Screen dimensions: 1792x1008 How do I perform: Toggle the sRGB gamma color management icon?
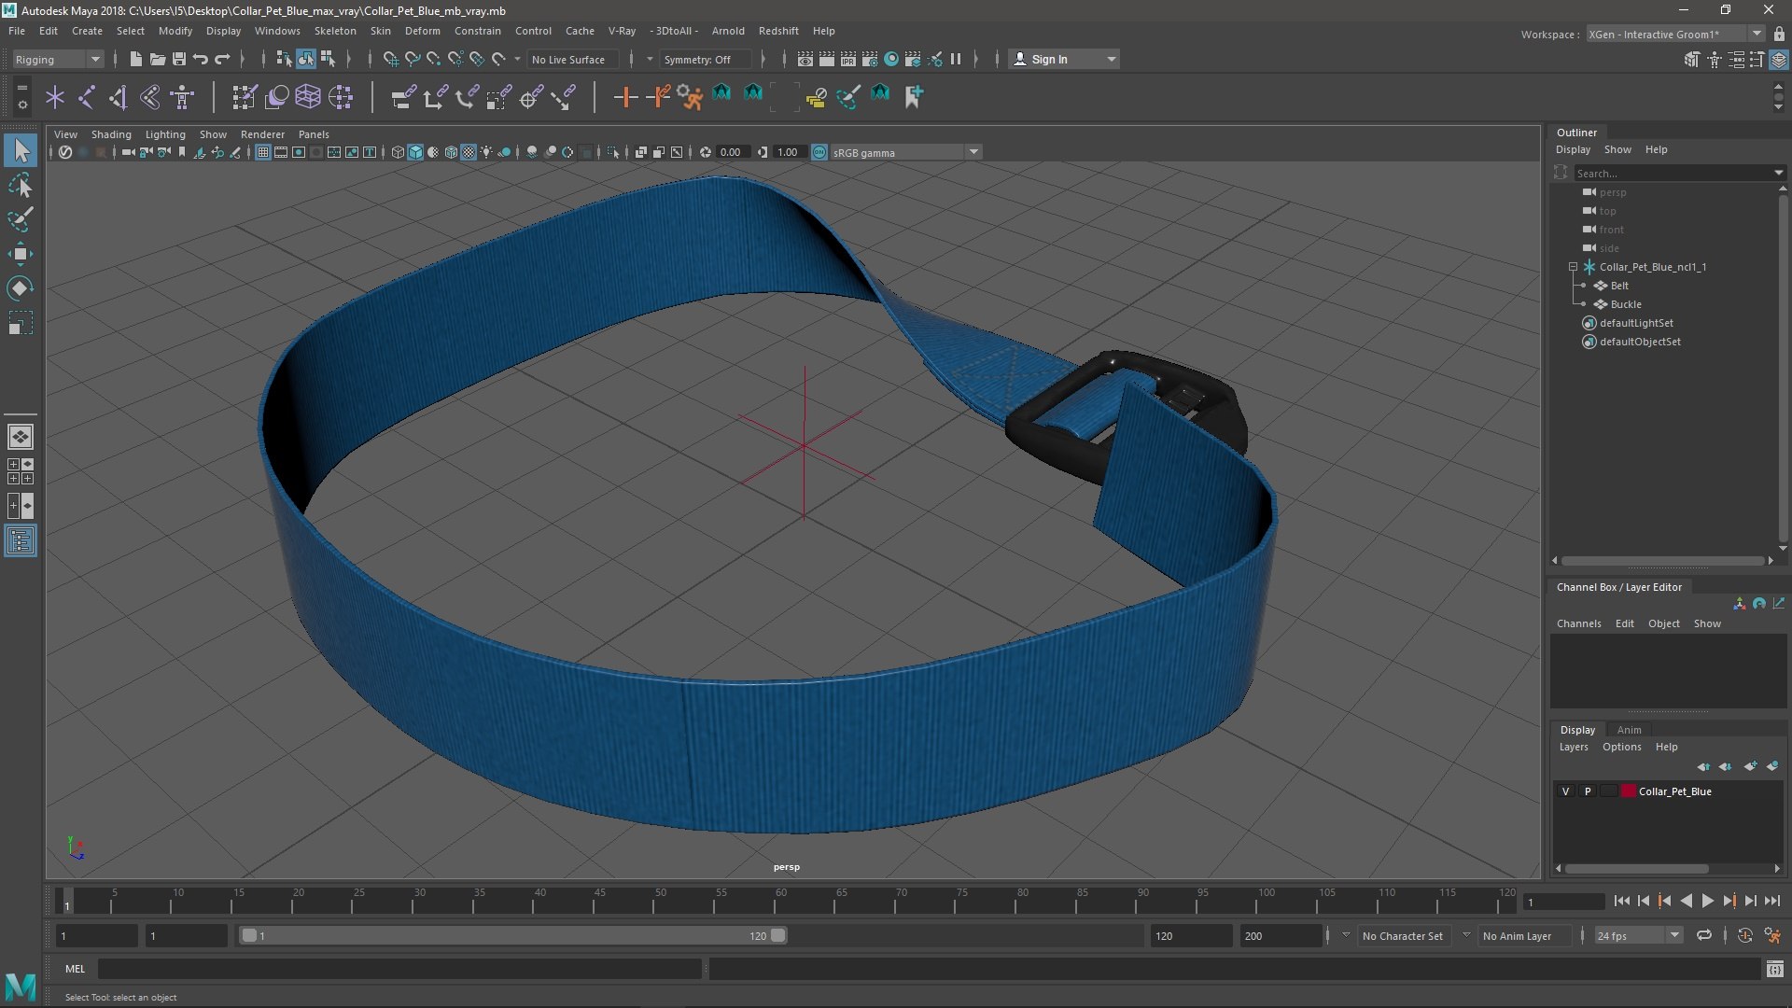(x=819, y=152)
